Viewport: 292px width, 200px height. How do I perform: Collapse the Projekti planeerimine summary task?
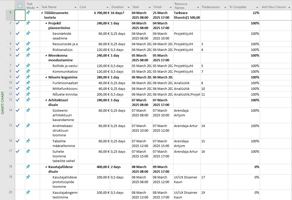[x=46, y=23]
